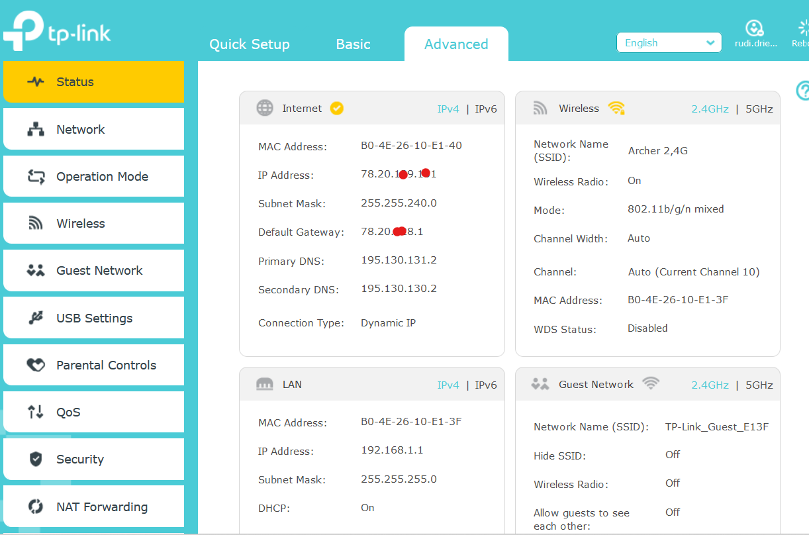Go to NAT Forwarding section

pyautogui.click(x=93, y=507)
